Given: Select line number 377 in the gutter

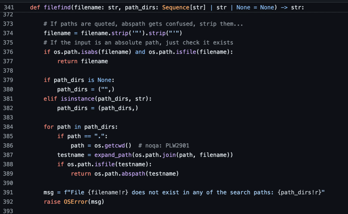Looking at the screenshot, I should [x=8, y=61].
